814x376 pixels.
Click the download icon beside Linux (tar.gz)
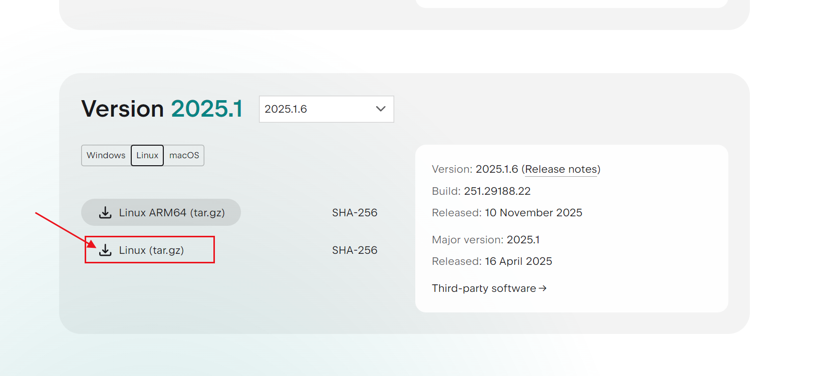tap(105, 250)
